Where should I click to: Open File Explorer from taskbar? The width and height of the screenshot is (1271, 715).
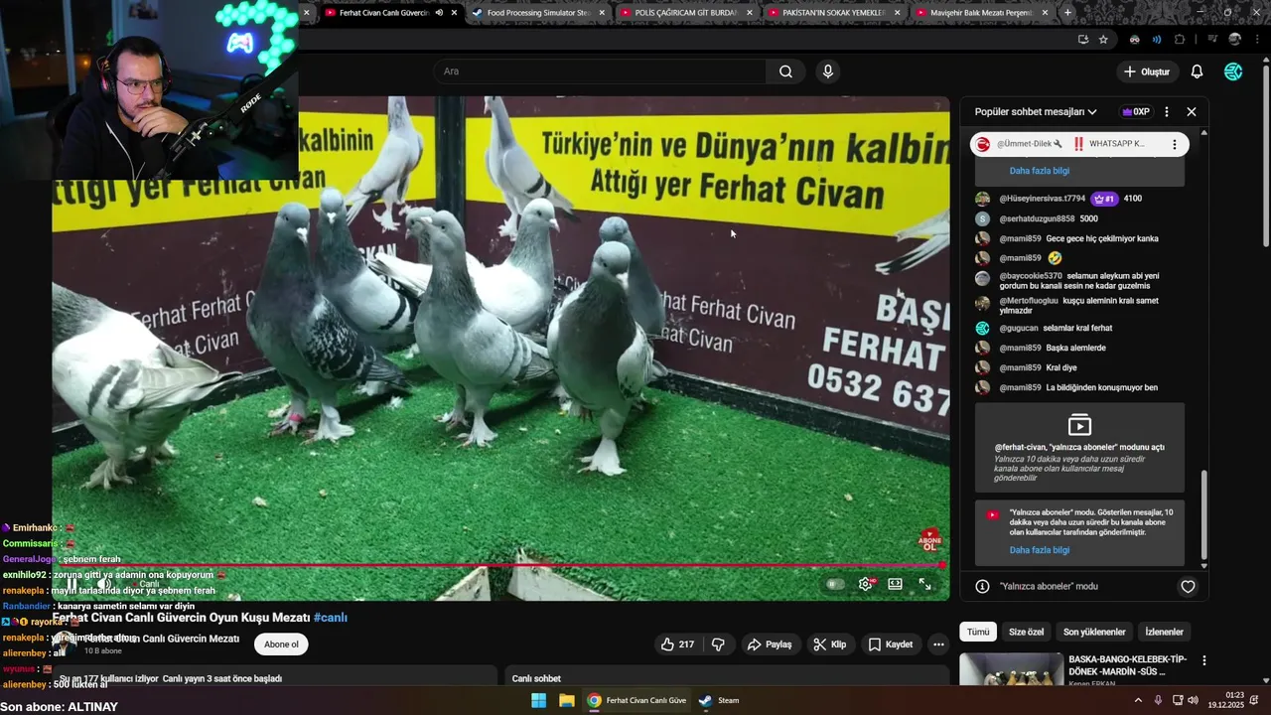566,700
